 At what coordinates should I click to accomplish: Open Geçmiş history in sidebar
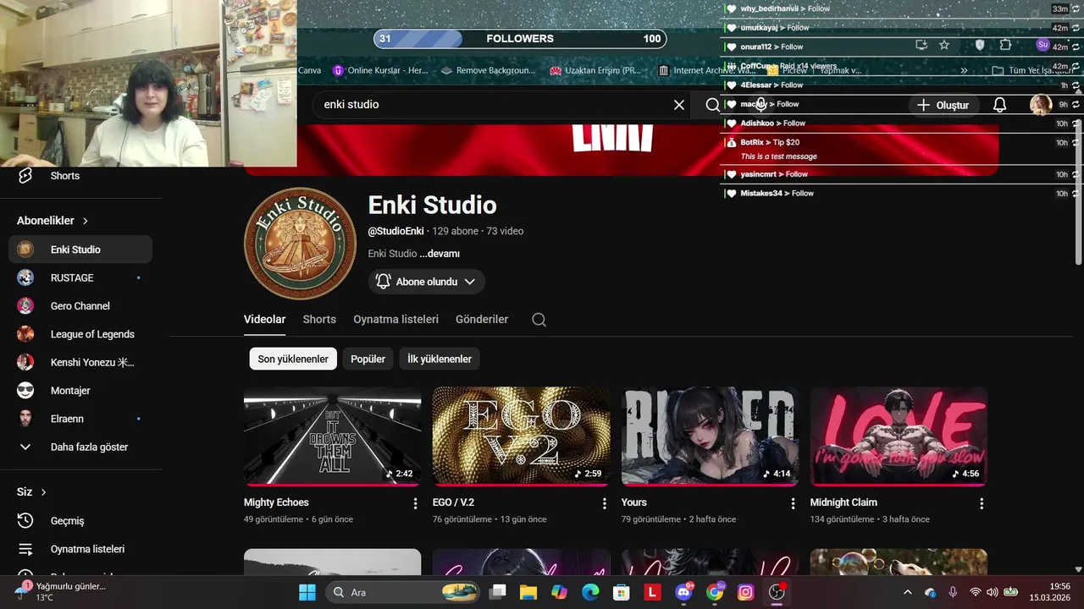(67, 521)
